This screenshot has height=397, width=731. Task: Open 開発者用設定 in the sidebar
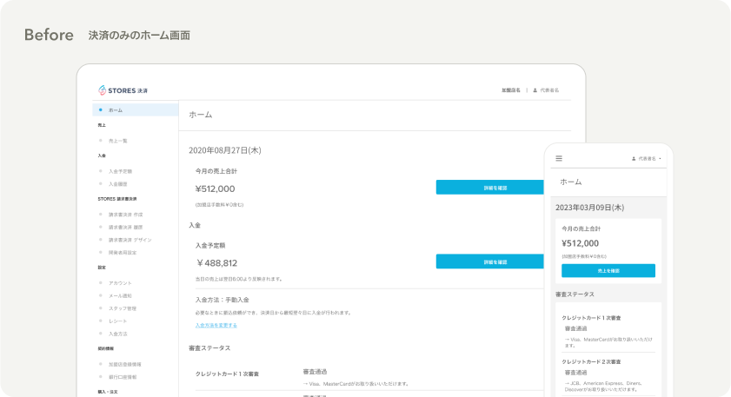[123, 253]
